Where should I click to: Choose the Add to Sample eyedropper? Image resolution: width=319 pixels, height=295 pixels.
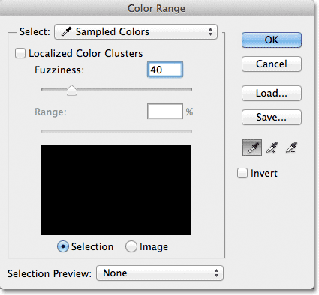coord(272,147)
